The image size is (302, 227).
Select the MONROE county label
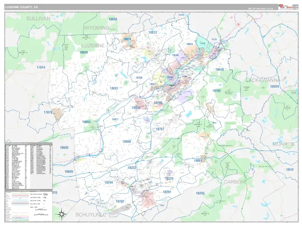(x=284, y=144)
